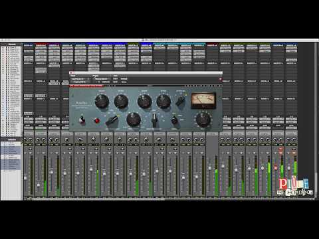Click the last mixer channel's volume fader
Viewport: 319px width, 239px height.
pos(289,167)
